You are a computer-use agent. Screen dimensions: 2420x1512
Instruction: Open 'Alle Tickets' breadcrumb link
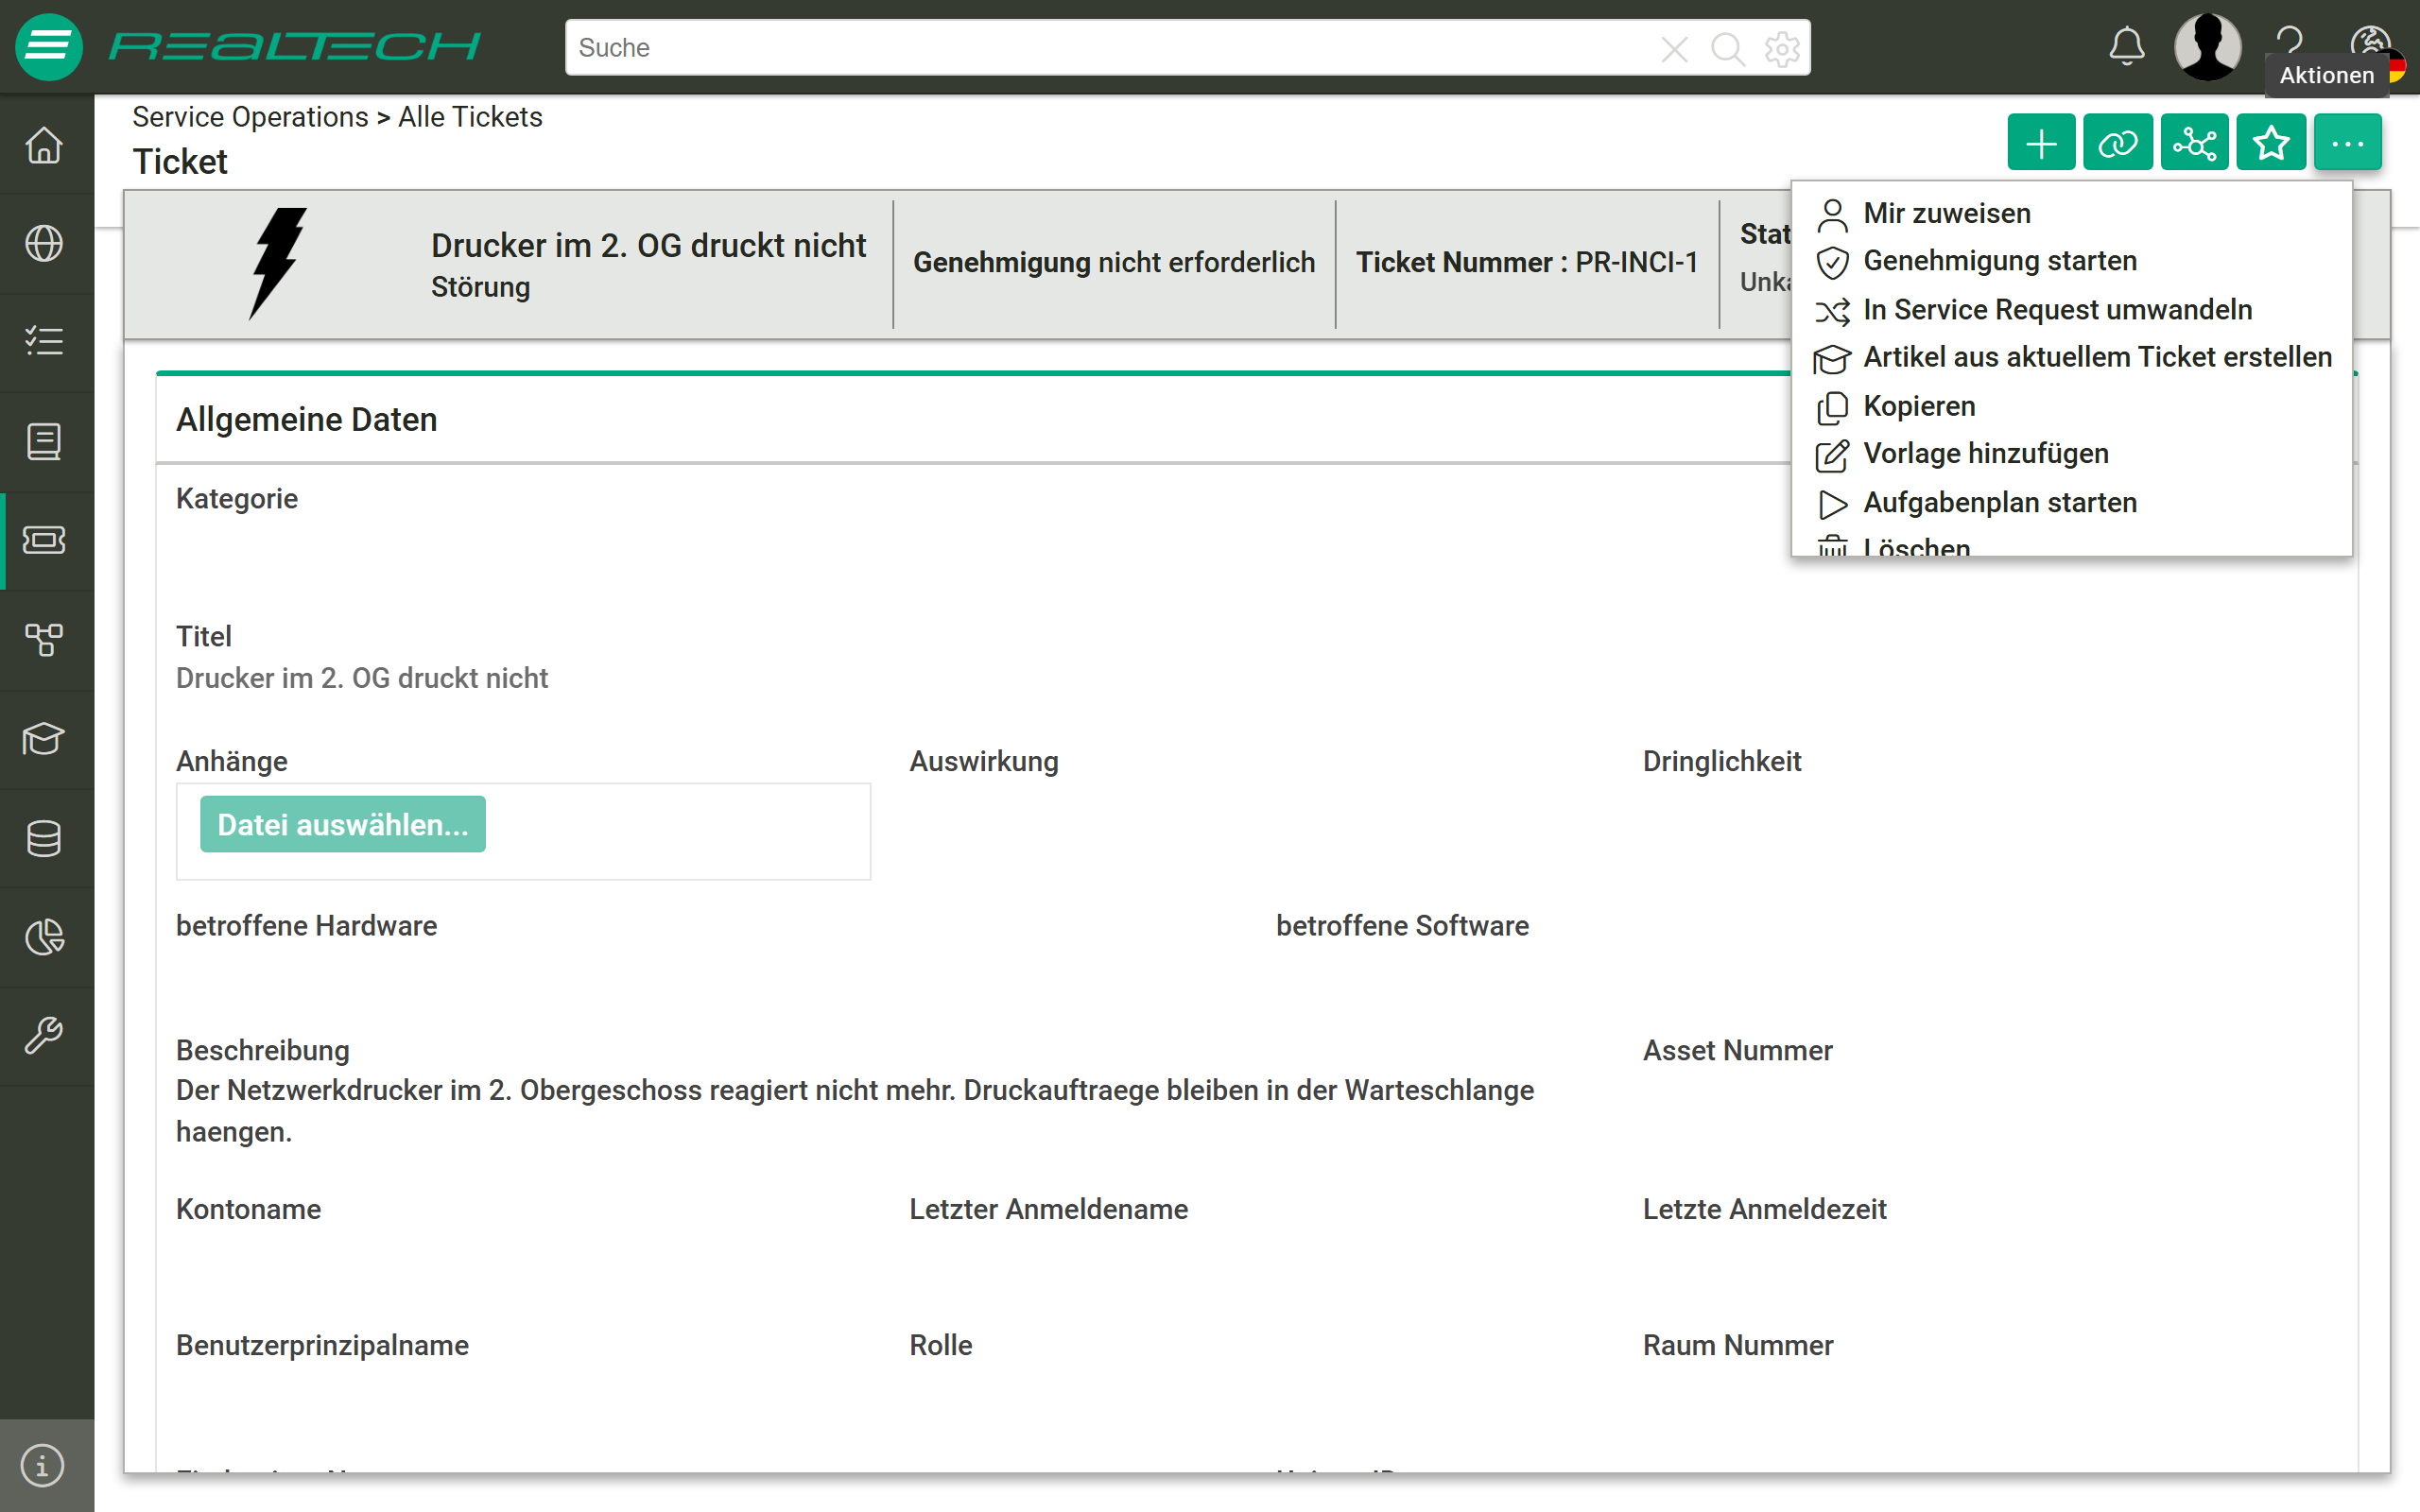point(470,117)
